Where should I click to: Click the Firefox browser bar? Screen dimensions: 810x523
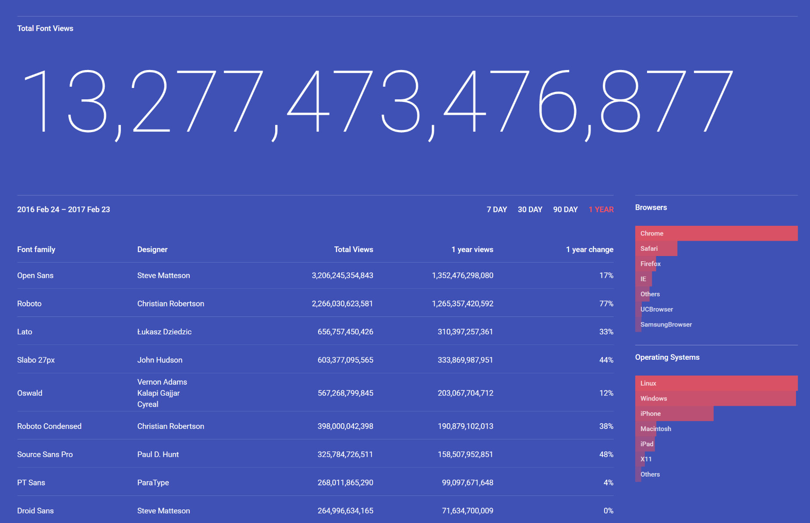click(x=646, y=264)
